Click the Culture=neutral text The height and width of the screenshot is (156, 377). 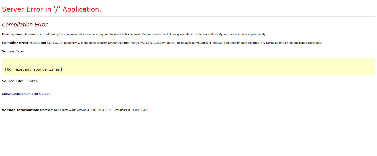164,43
